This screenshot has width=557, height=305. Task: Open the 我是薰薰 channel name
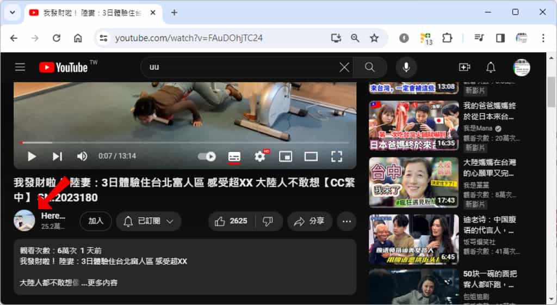point(476,185)
